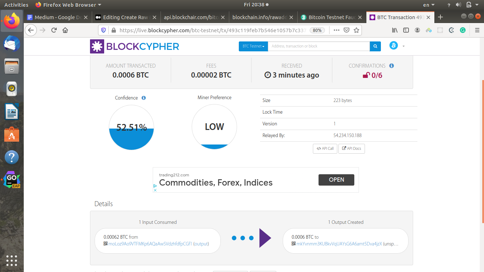Open the Firefox Library
This screenshot has width=484, height=272.
(x=395, y=30)
